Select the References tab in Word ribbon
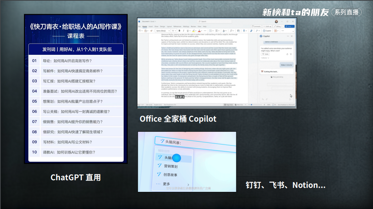 click(177, 27)
